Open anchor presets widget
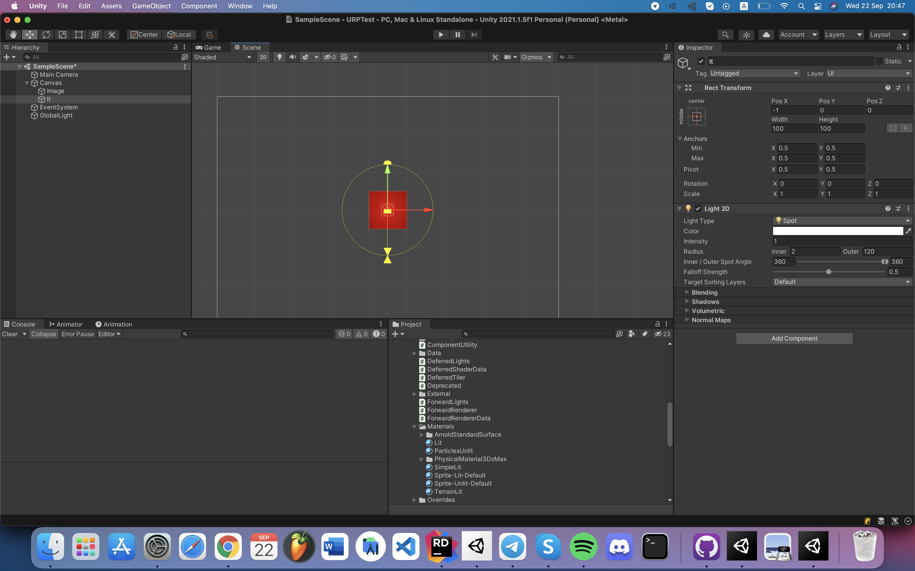The image size is (915, 571). pyautogui.click(x=696, y=116)
